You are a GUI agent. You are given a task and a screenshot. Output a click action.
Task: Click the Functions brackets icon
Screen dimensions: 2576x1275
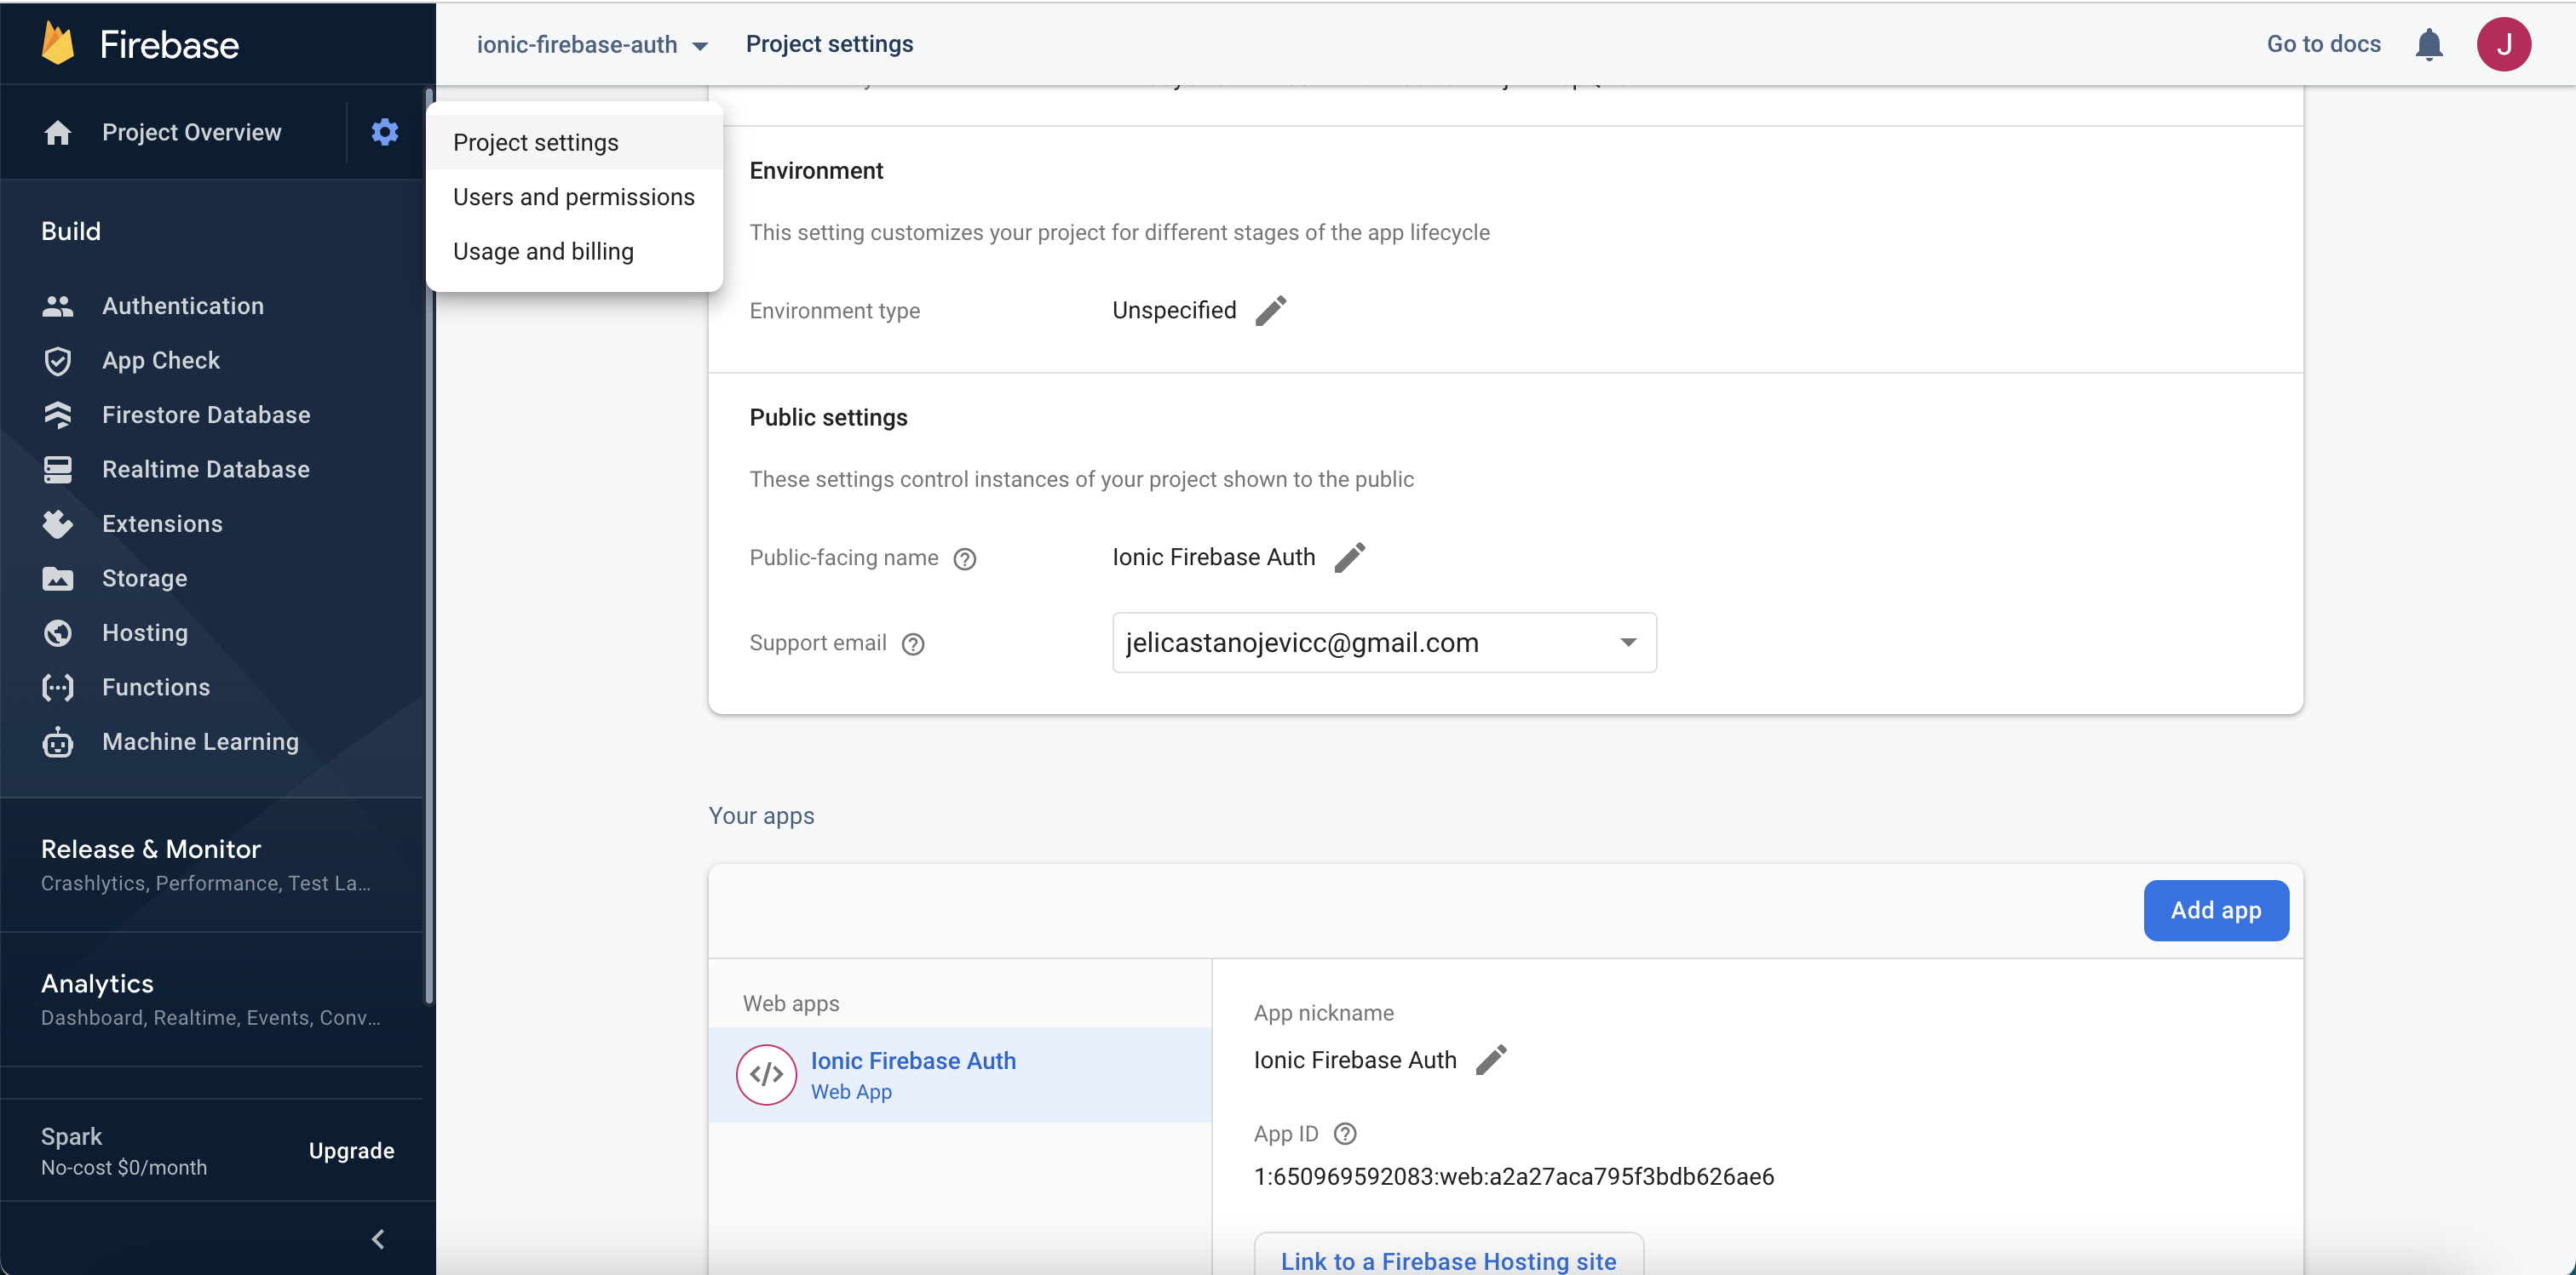pos(58,688)
